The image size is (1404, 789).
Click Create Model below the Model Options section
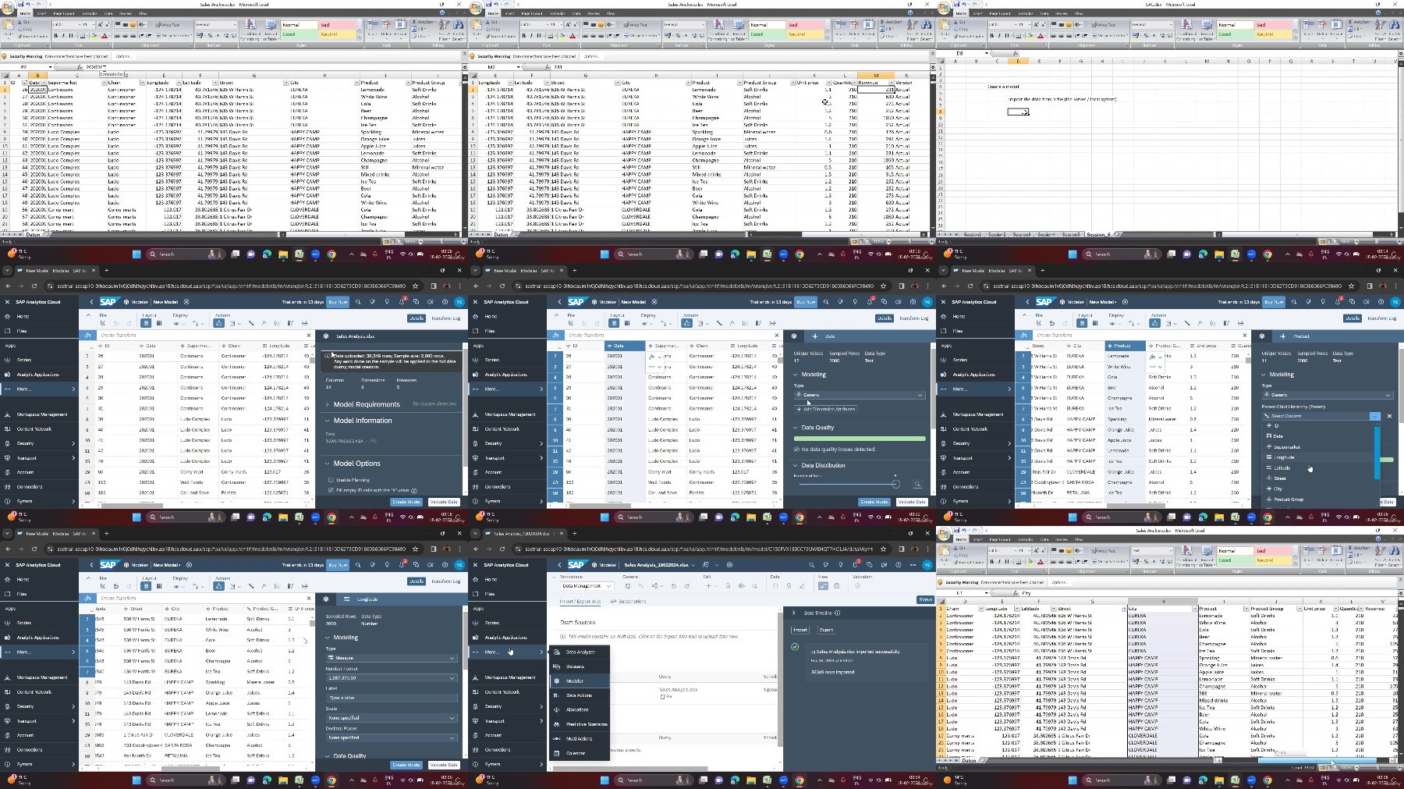(x=406, y=502)
